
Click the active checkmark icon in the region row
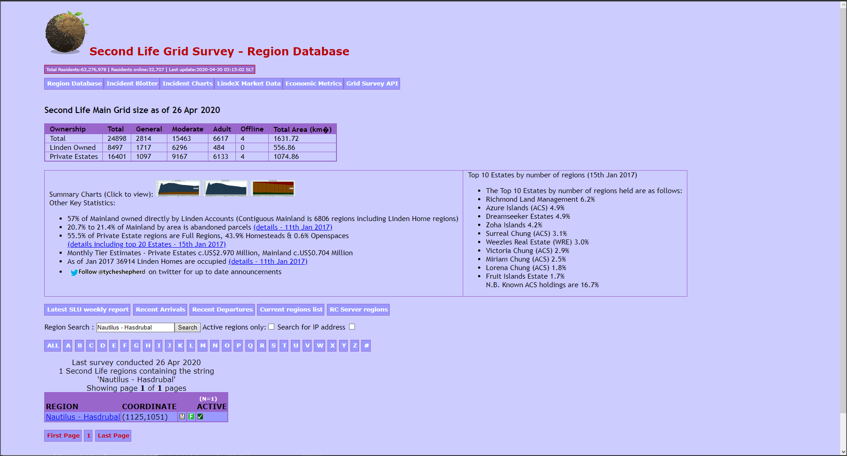click(x=200, y=417)
